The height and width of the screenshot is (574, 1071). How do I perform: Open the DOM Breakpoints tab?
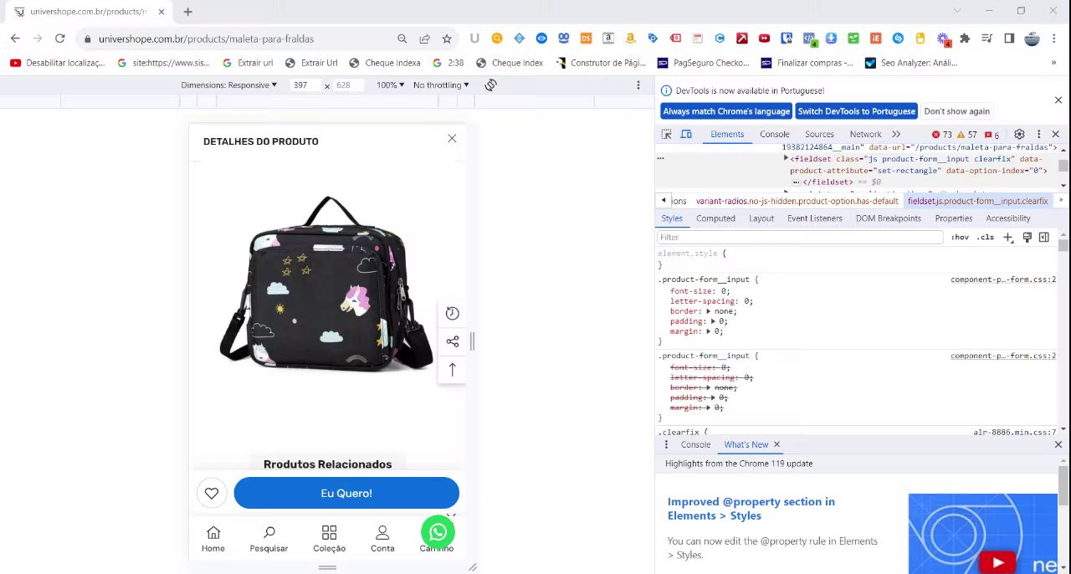click(x=889, y=218)
